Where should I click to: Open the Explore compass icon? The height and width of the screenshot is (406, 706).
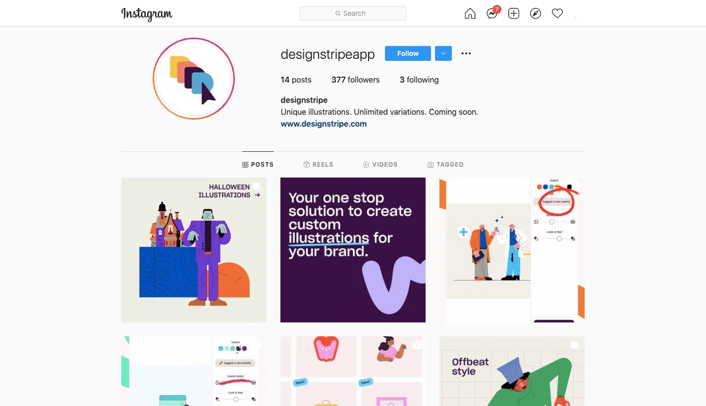536,14
